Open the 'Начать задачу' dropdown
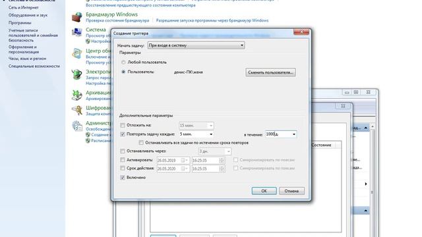Screen dimensions: 422x237 coord(196,45)
